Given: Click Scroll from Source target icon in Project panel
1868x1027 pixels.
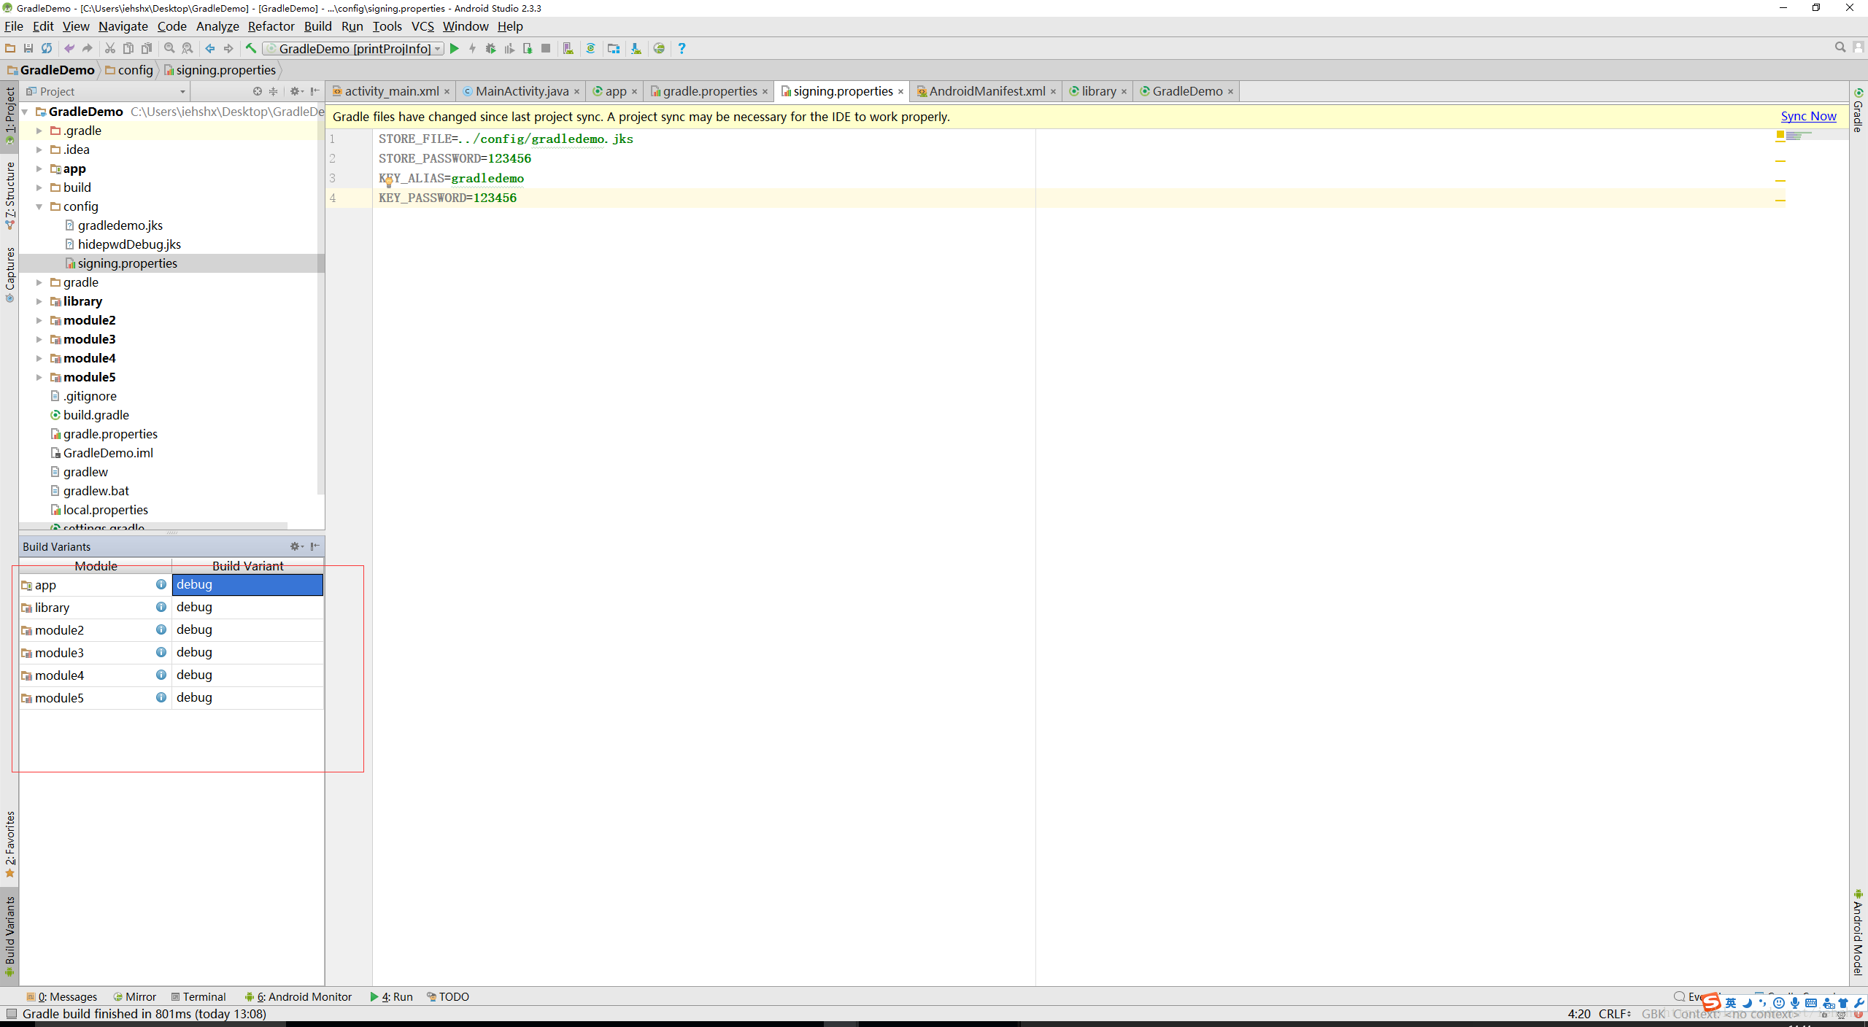Looking at the screenshot, I should point(258,91).
